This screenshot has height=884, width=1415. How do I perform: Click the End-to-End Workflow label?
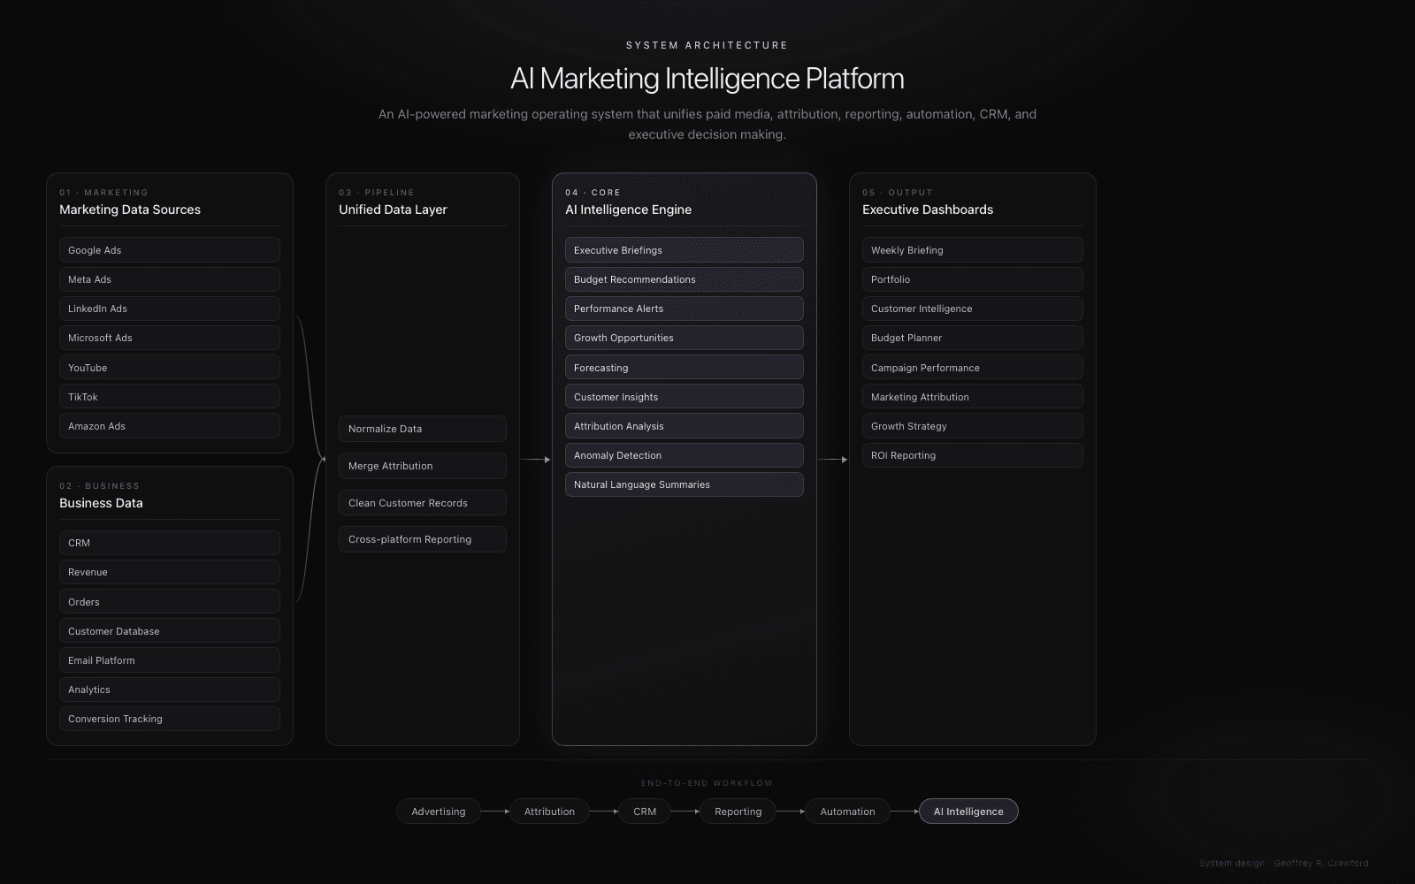707,783
